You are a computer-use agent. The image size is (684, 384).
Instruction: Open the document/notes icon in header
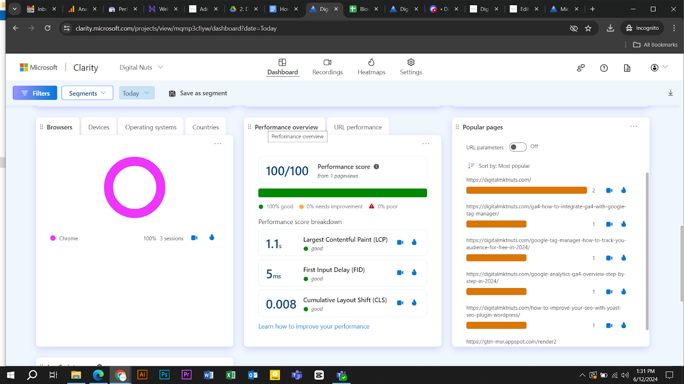coord(627,68)
